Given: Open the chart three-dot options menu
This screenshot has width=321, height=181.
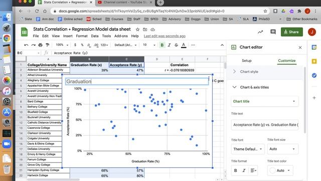Looking at the screenshot, I should (209, 78).
